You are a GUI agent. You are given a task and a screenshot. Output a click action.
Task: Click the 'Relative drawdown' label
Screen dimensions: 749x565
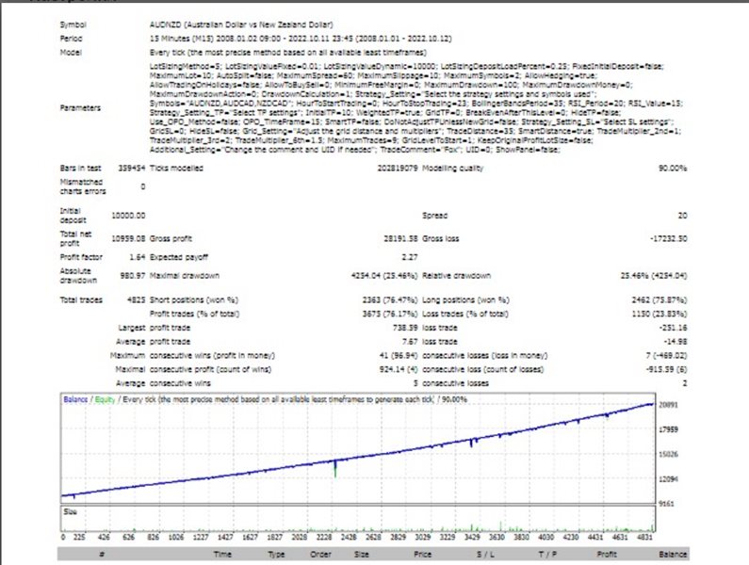[456, 276]
